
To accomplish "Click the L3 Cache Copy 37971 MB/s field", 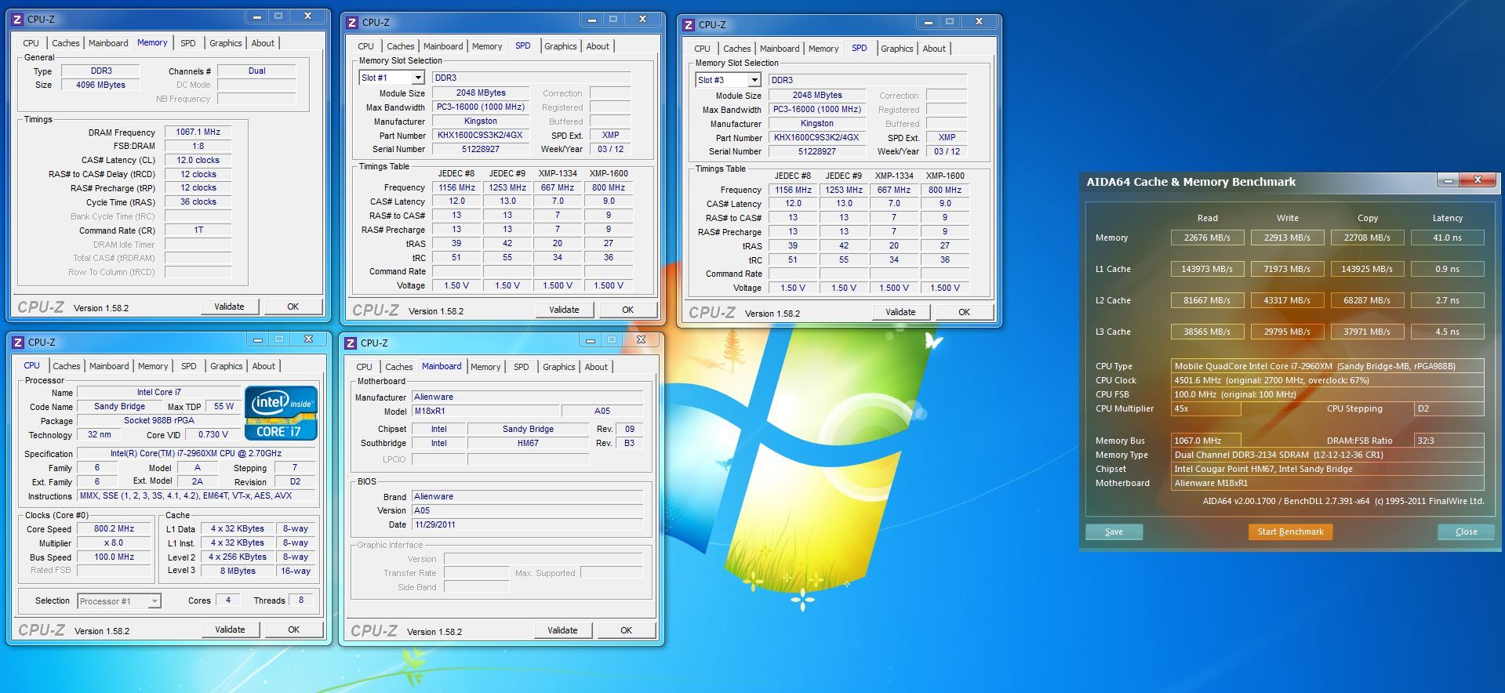I will coord(1367,332).
